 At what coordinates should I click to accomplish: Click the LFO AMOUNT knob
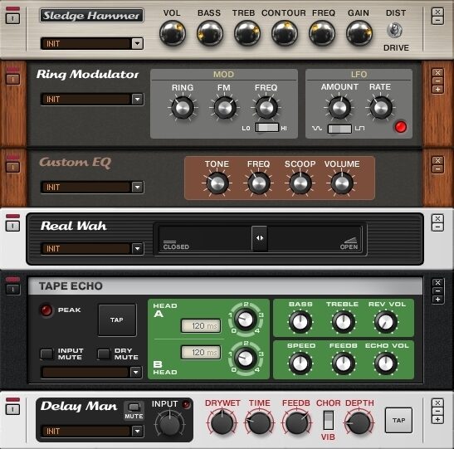[x=339, y=108]
